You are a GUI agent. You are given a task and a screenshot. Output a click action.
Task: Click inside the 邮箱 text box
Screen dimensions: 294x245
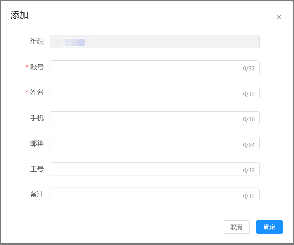(x=146, y=143)
